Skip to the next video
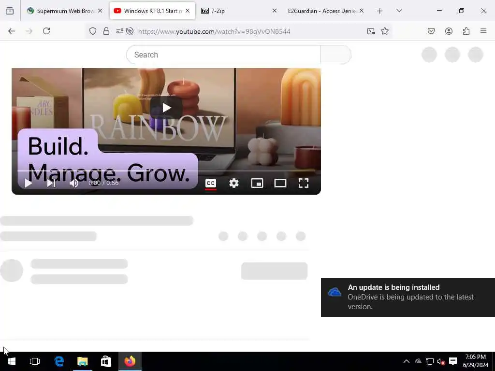This screenshot has width=495, height=371. coord(51,183)
